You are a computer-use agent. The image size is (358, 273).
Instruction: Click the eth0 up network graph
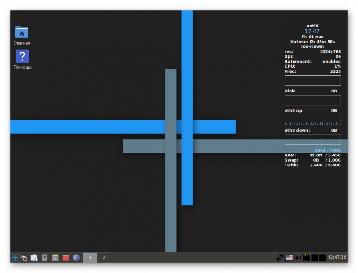(x=312, y=120)
